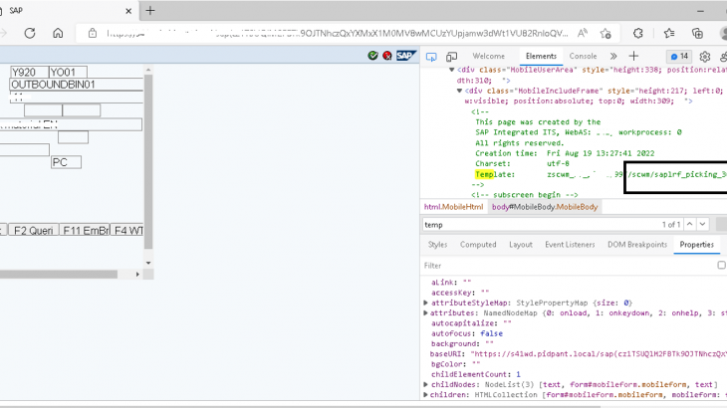
Task: Open DevTools settings gear
Action: 705,57
